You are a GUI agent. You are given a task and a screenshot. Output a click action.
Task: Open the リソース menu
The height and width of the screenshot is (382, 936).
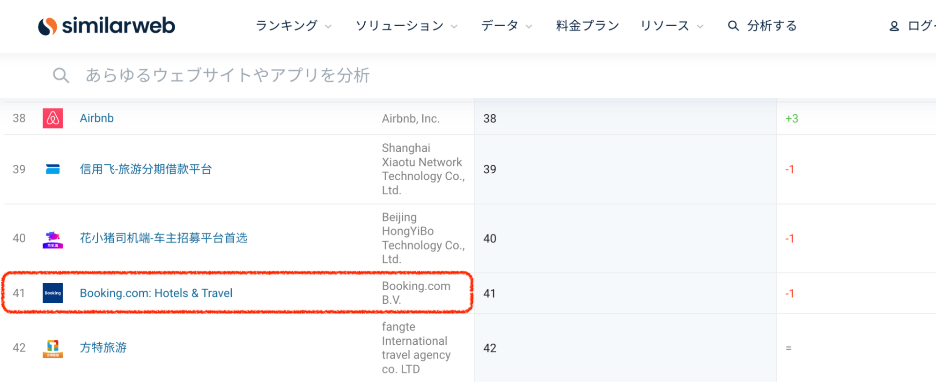(x=671, y=26)
